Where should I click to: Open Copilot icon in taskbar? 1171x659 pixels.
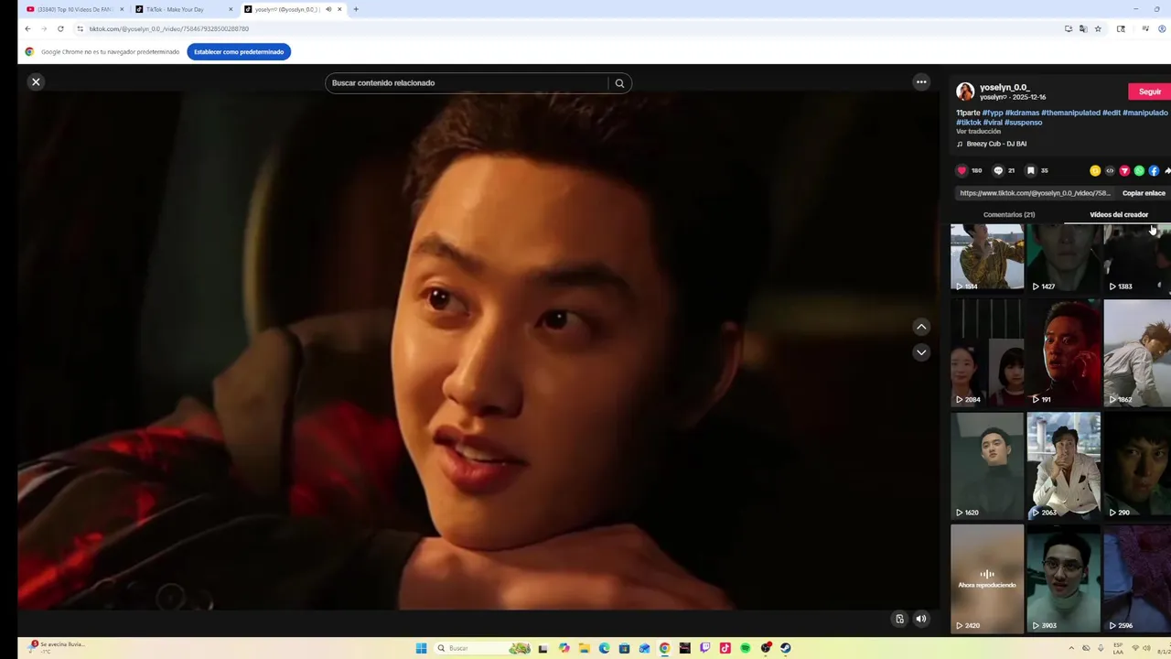[564, 648]
